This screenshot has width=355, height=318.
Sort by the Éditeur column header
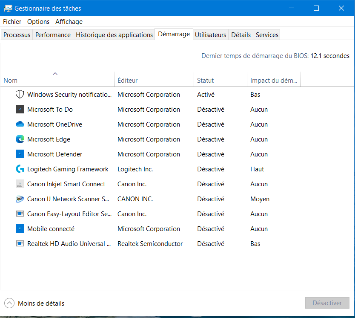(x=154, y=80)
